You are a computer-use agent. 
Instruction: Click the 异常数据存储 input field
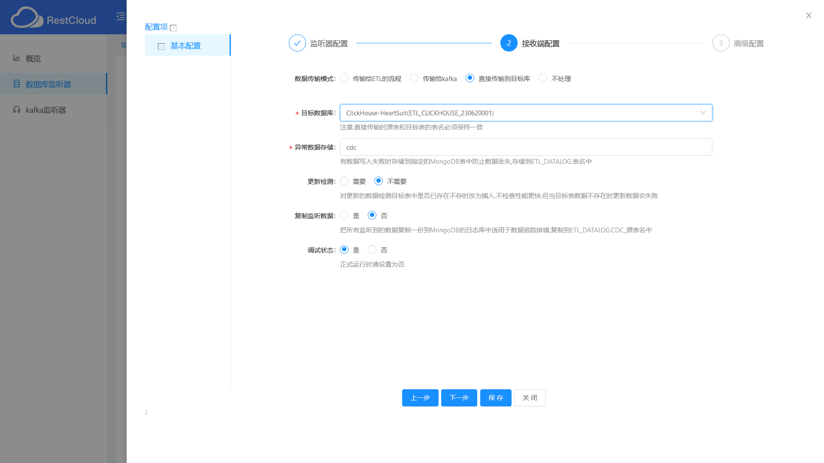(x=526, y=147)
